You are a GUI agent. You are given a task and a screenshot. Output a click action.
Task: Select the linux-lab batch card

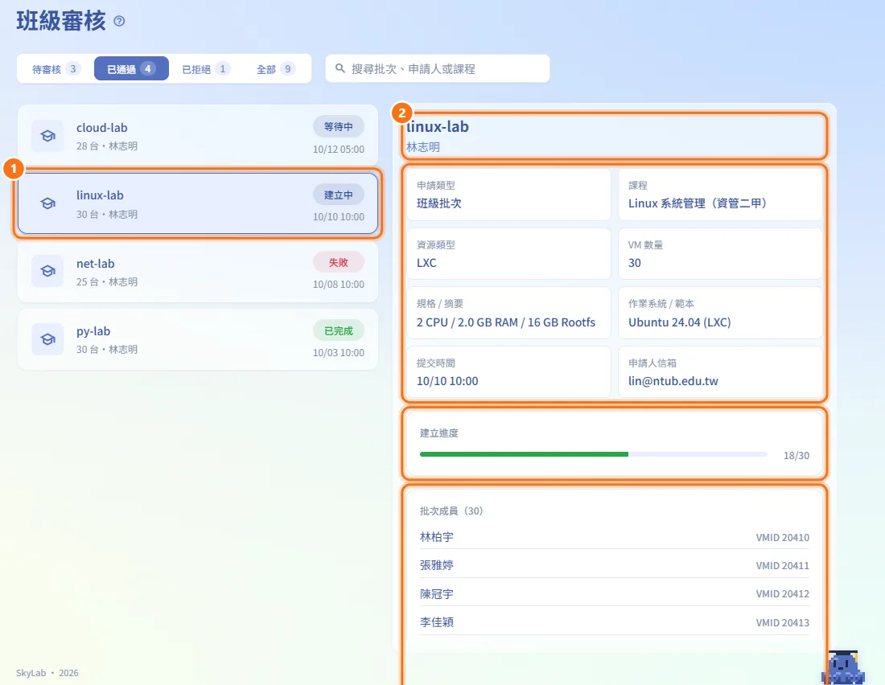[198, 203]
